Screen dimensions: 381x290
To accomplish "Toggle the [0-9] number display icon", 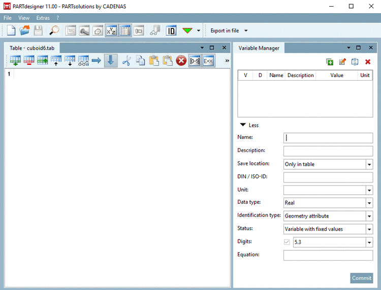I will coord(195,61).
